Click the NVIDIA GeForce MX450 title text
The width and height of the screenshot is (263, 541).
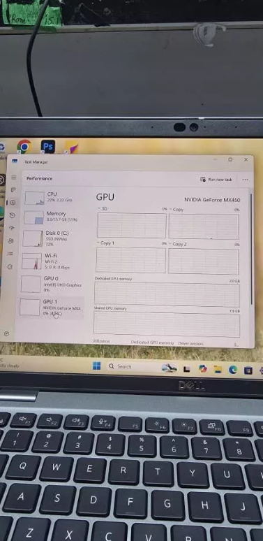[x=212, y=199]
